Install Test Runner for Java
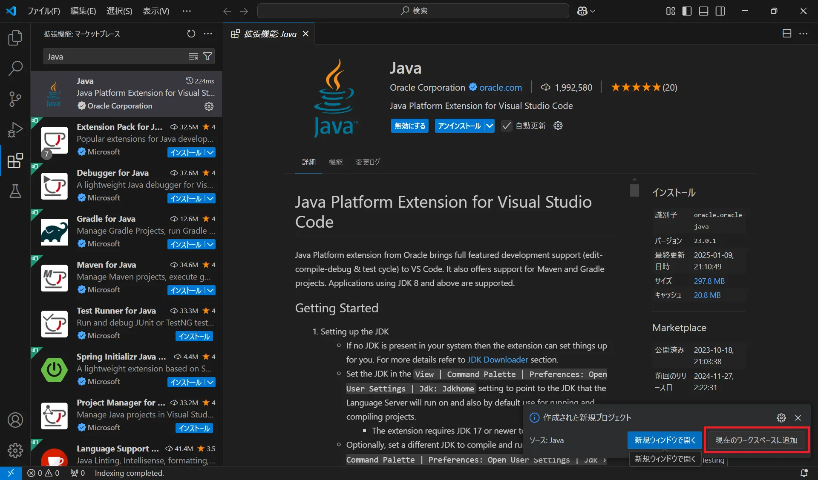The image size is (818, 480). pyautogui.click(x=194, y=336)
